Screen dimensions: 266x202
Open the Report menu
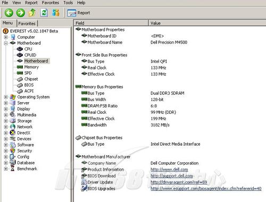(x=31, y=3)
